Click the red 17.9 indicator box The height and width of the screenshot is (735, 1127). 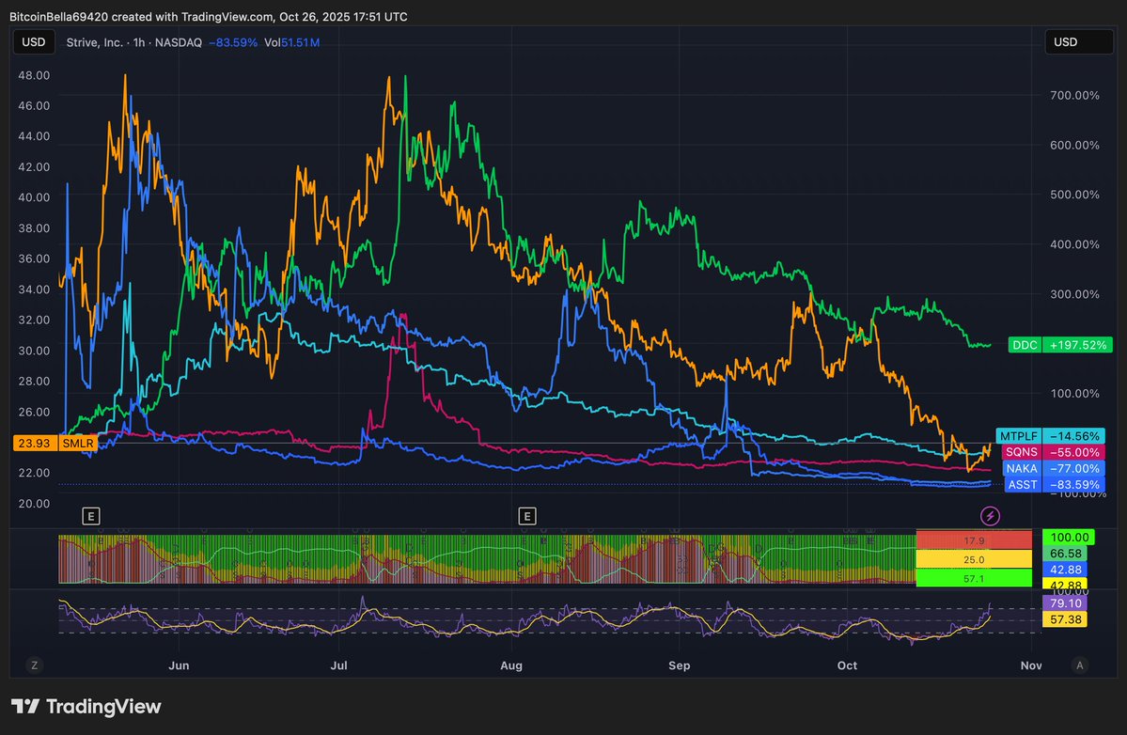pos(974,540)
